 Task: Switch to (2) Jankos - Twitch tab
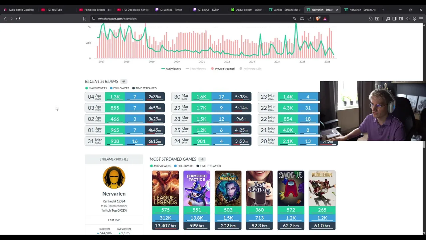(x=171, y=10)
